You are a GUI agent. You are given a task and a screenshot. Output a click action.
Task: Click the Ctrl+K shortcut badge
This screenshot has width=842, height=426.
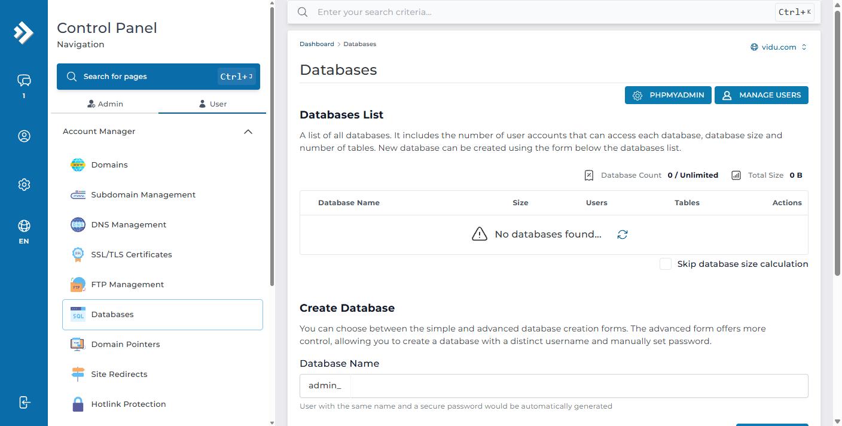click(795, 12)
